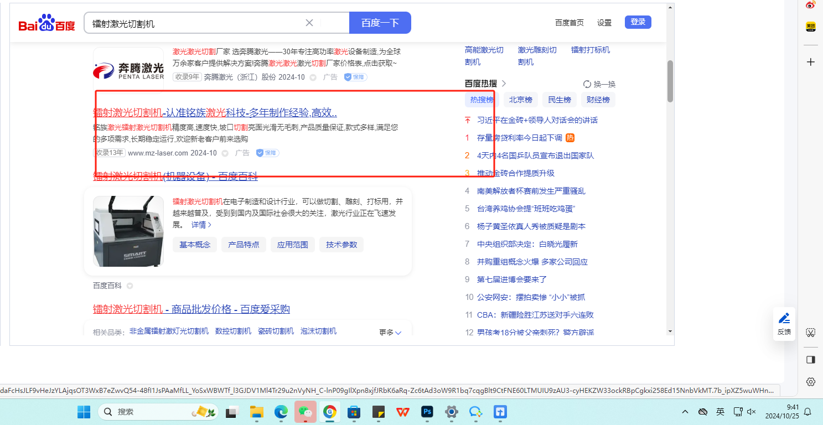Open WeChat from the taskbar
Screen dimensions: 823x425
pos(304,412)
